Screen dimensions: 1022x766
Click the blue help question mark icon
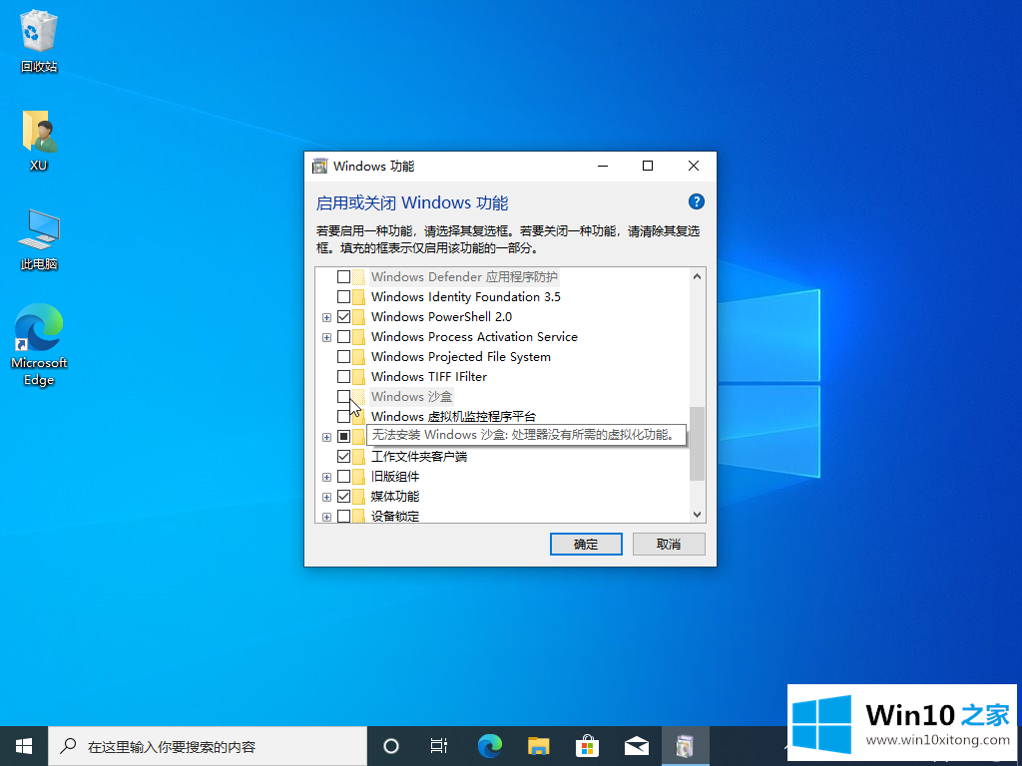coord(696,201)
